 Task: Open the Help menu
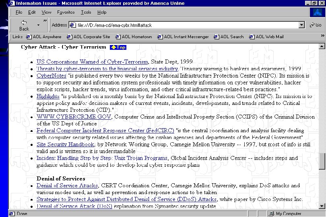point(102,12)
